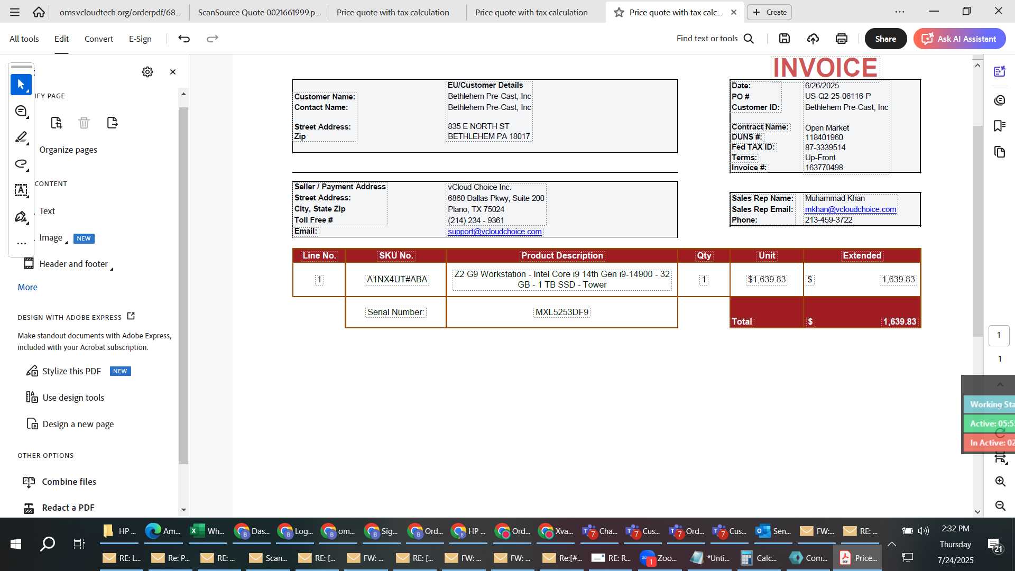Click the extract page icon
1015x571 pixels.
pyautogui.click(x=112, y=123)
